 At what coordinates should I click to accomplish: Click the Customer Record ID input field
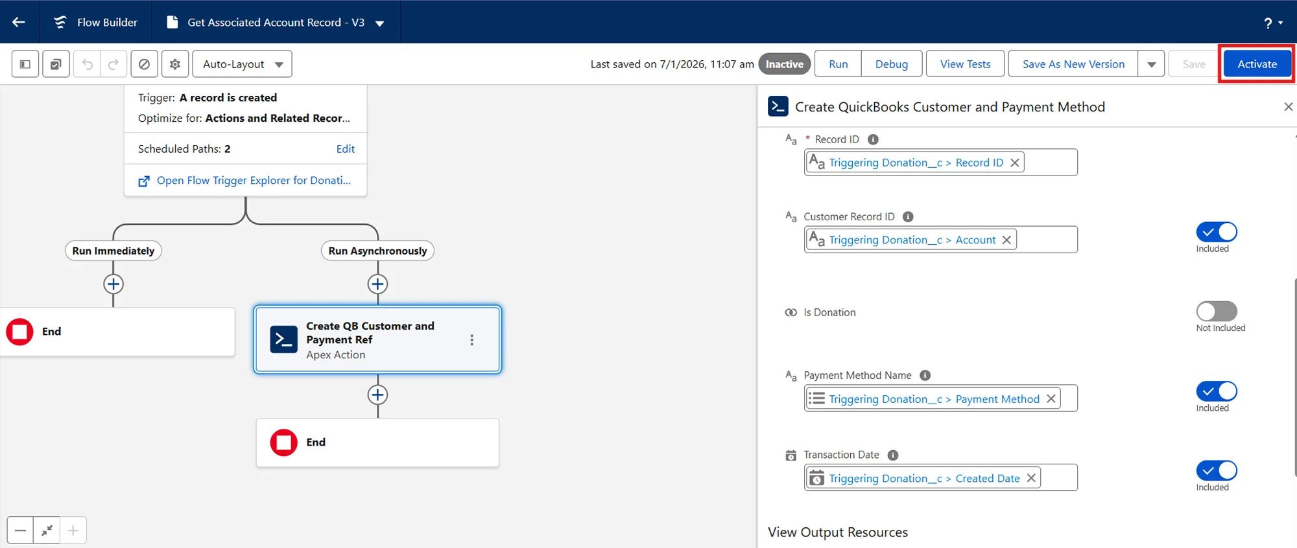click(940, 240)
